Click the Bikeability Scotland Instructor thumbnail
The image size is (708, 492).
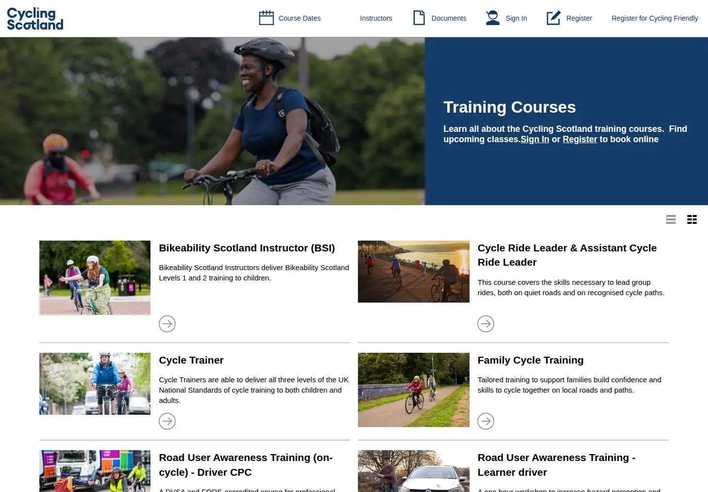[x=95, y=277]
